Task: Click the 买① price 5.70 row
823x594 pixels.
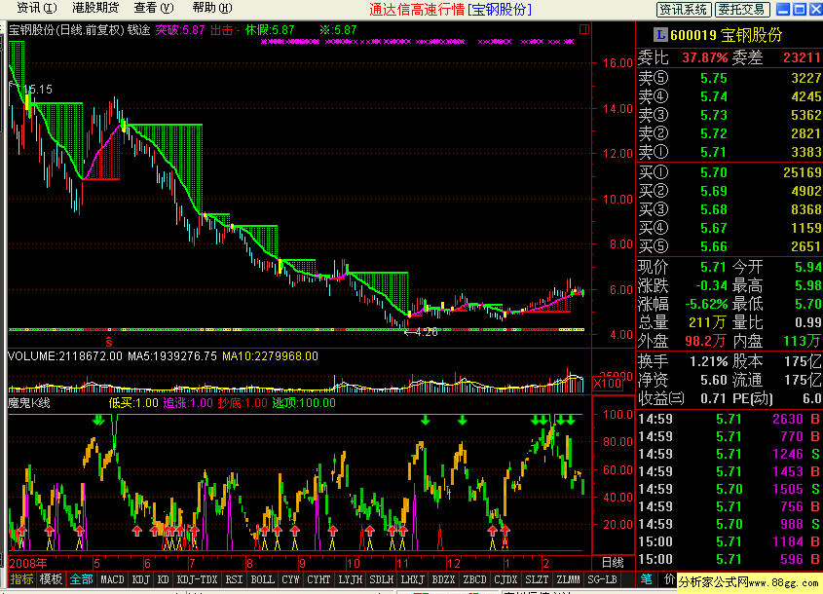Action: click(729, 172)
